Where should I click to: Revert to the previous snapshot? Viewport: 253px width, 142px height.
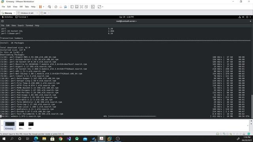[60, 7]
